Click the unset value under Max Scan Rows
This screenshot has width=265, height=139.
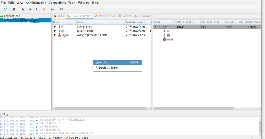pyautogui.click(x=205, y=27)
